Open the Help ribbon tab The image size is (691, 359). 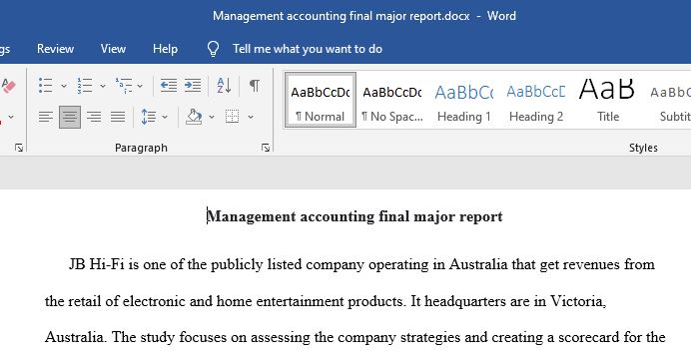pyautogui.click(x=165, y=49)
